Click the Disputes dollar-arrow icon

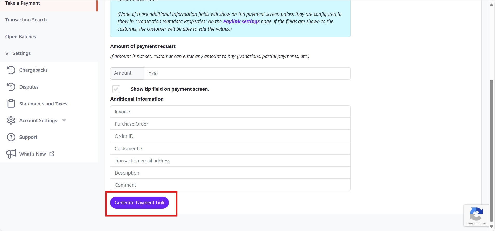click(11, 87)
